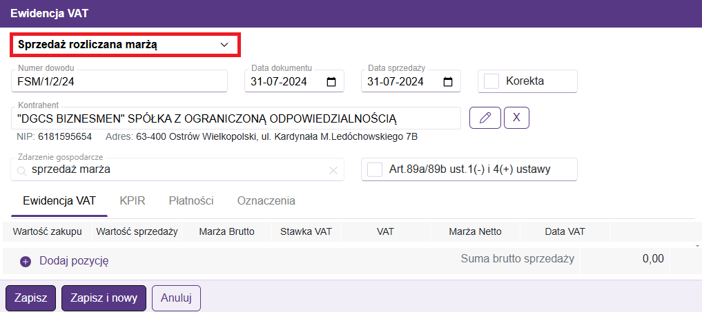Click the Suma brutto sprzedaży value 0,00
702x312 pixels.
coord(653,259)
